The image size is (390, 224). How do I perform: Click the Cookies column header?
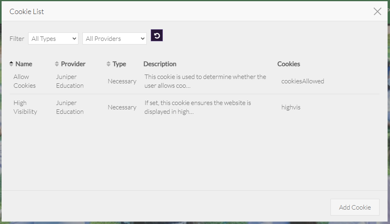pyautogui.click(x=288, y=64)
